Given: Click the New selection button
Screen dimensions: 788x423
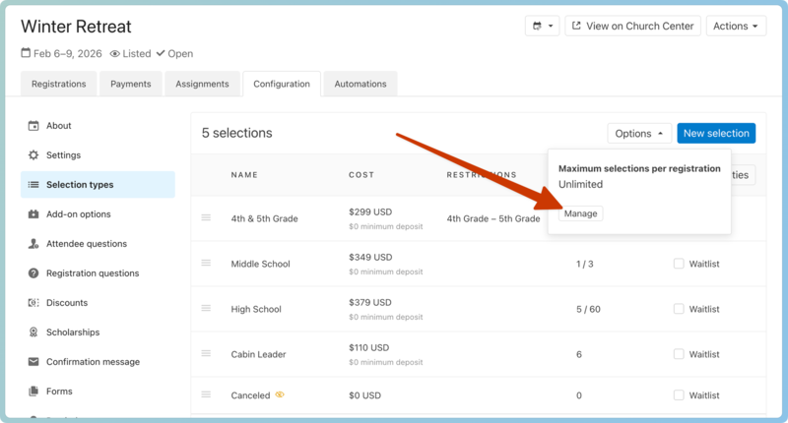Looking at the screenshot, I should point(715,134).
